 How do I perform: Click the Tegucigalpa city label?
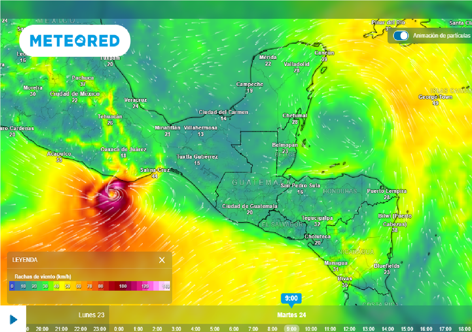click(317, 218)
